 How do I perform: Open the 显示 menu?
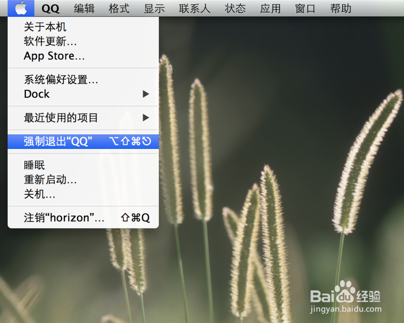(154, 8)
